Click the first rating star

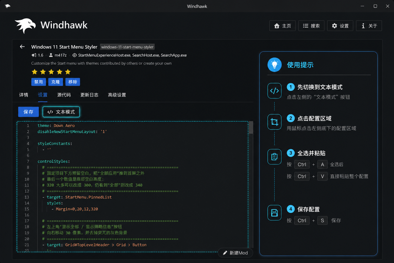(35, 72)
